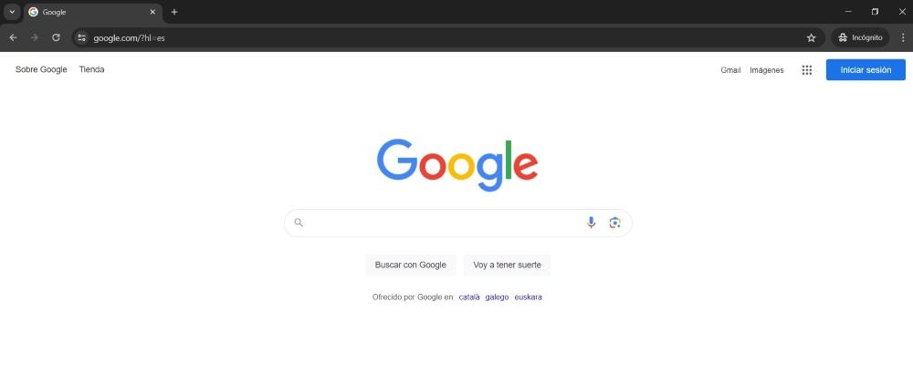Click the Iniciar sesión button
This screenshot has height=375, width=913.
tap(866, 70)
